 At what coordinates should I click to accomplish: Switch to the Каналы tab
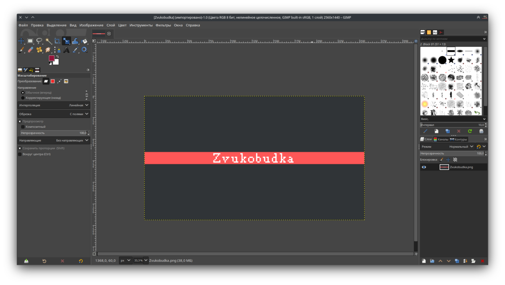pos(441,139)
